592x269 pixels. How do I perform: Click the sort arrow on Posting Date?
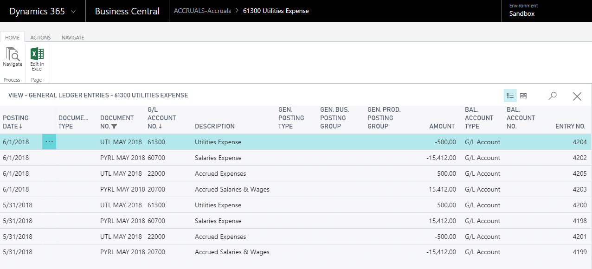[21, 126]
